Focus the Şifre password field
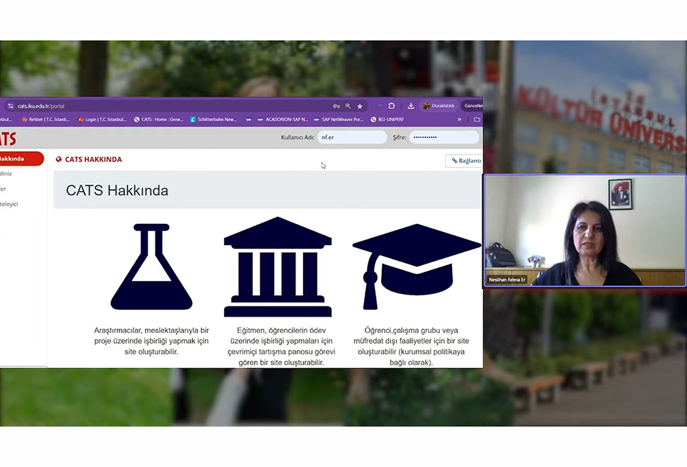Screen dimensions: 687x467 tap(443, 137)
